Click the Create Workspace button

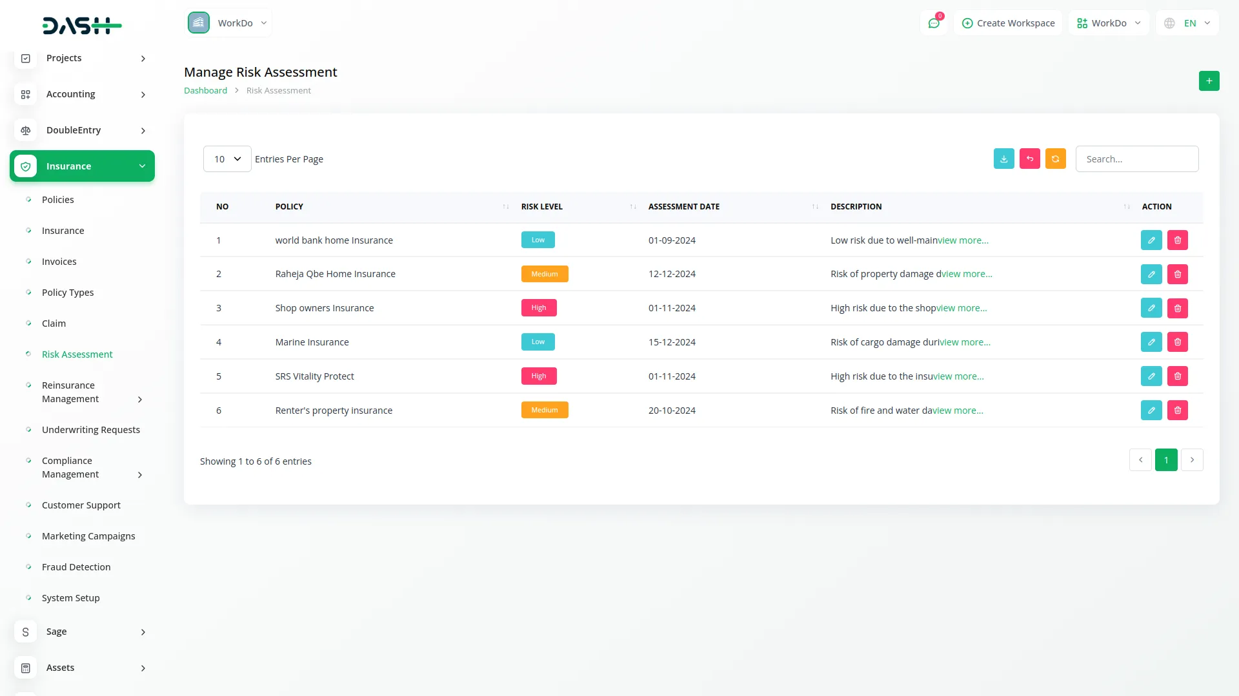point(1007,23)
